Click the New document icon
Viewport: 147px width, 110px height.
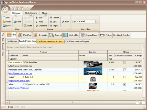(4, 18)
